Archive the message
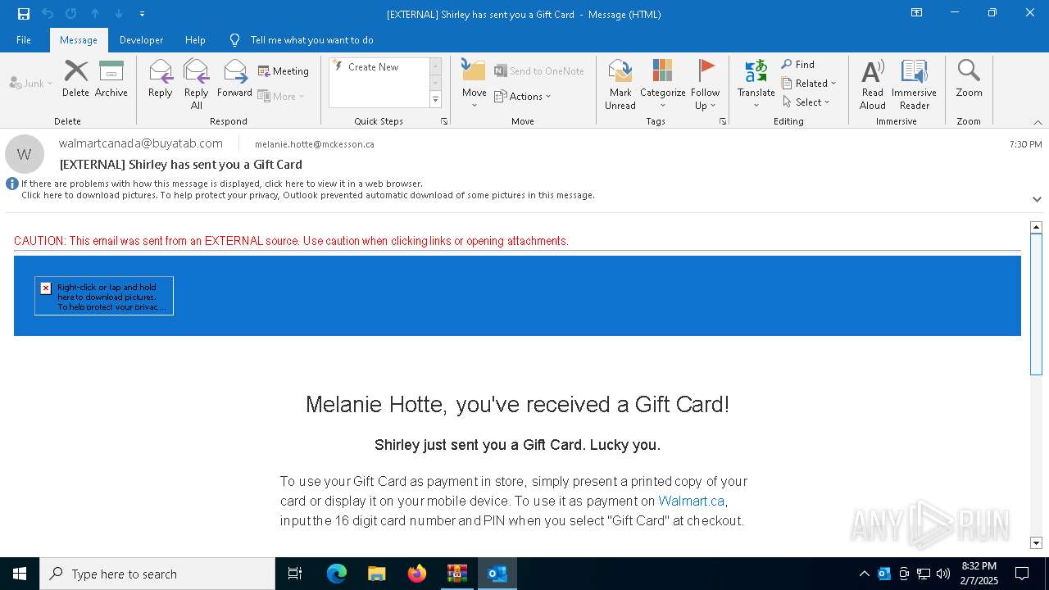The width and height of the screenshot is (1049, 590). coord(111,79)
